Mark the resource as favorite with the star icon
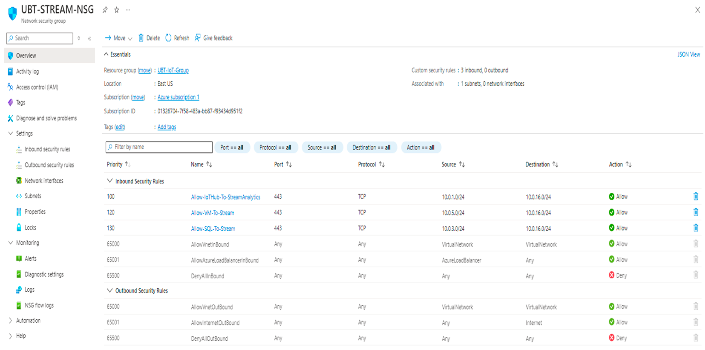Viewport: 705px width, 350px height. (x=117, y=10)
